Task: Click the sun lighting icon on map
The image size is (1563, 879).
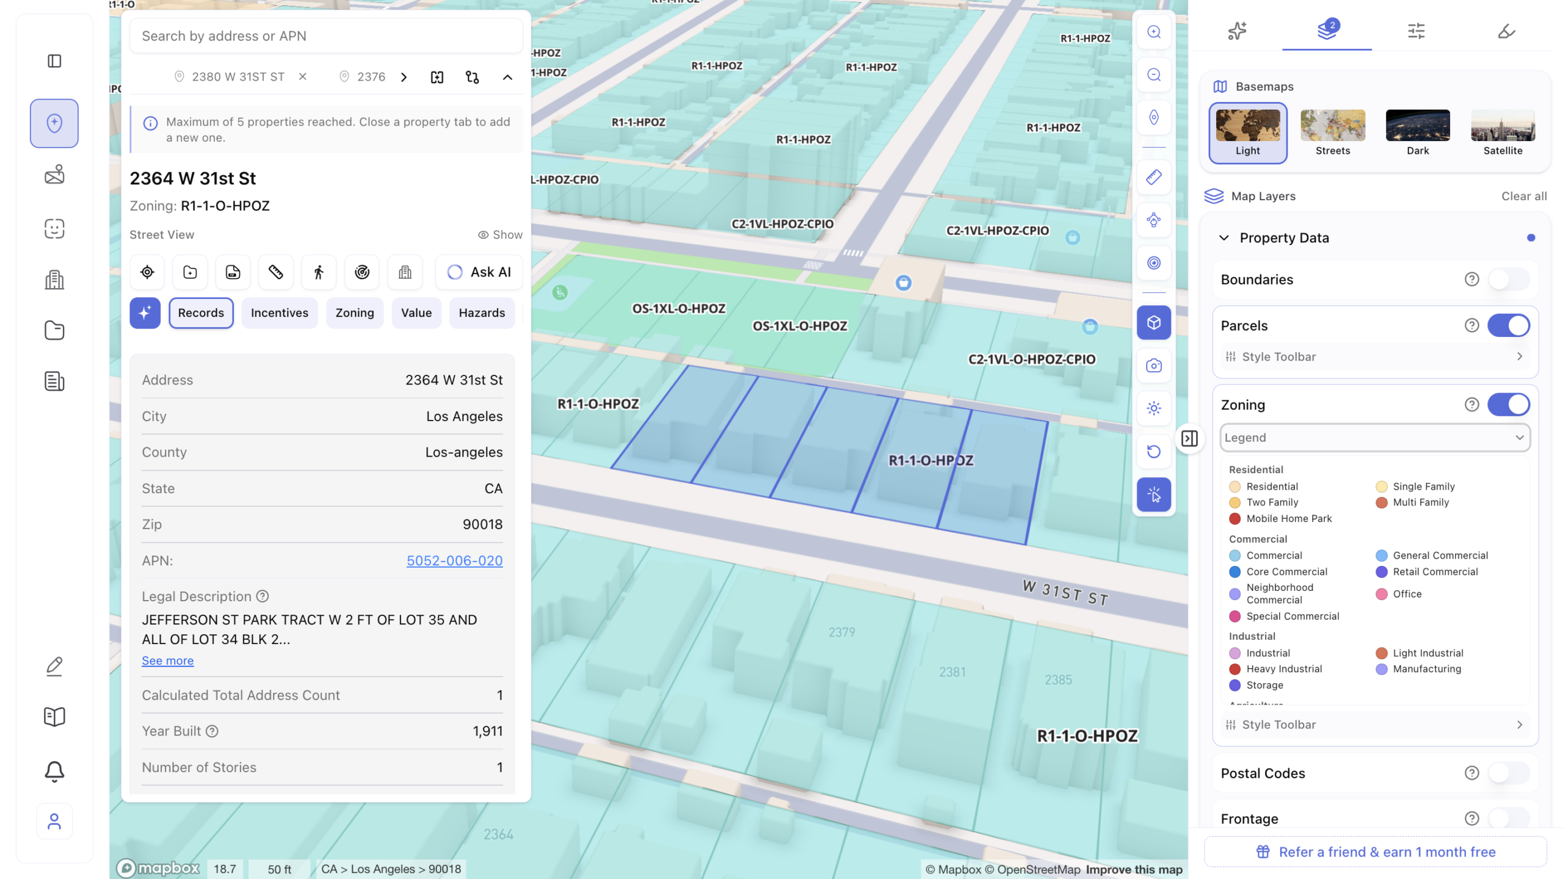Action: click(x=1153, y=408)
